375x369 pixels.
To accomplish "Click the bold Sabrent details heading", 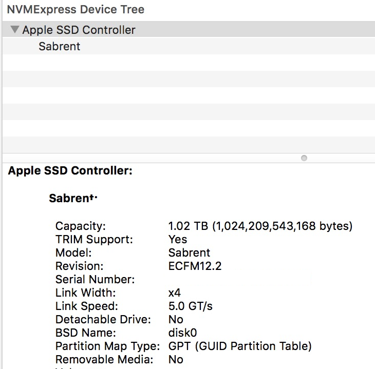I will [72, 198].
